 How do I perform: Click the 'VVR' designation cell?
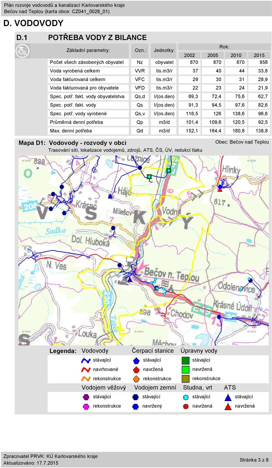[140, 71]
